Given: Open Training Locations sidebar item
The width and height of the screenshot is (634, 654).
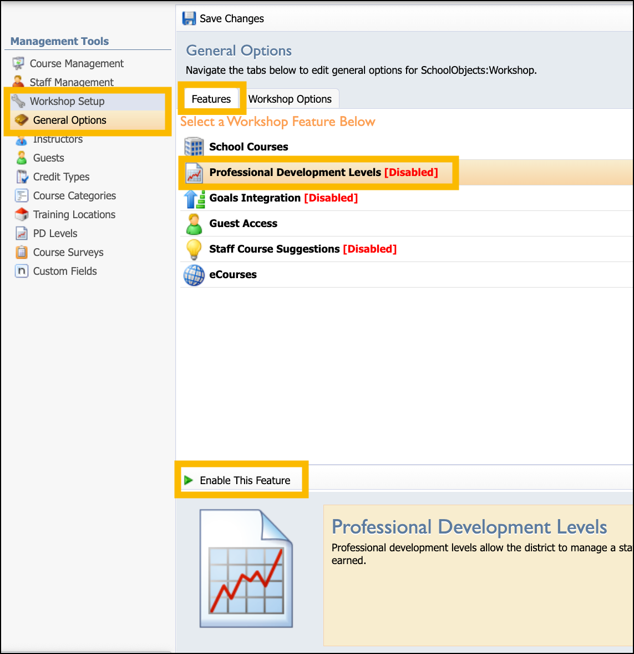Looking at the screenshot, I should (74, 214).
